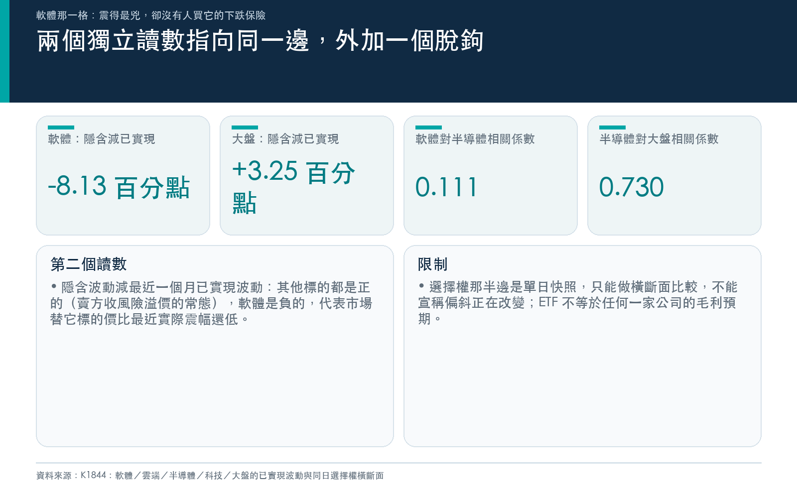Click the source footnote 資料來源：K1844
Screen dimensions: 797x498
(x=210, y=476)
